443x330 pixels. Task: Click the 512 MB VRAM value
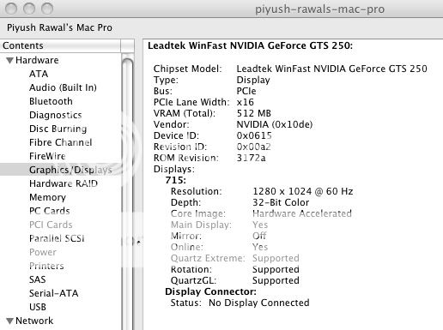(x=253, y=113)
